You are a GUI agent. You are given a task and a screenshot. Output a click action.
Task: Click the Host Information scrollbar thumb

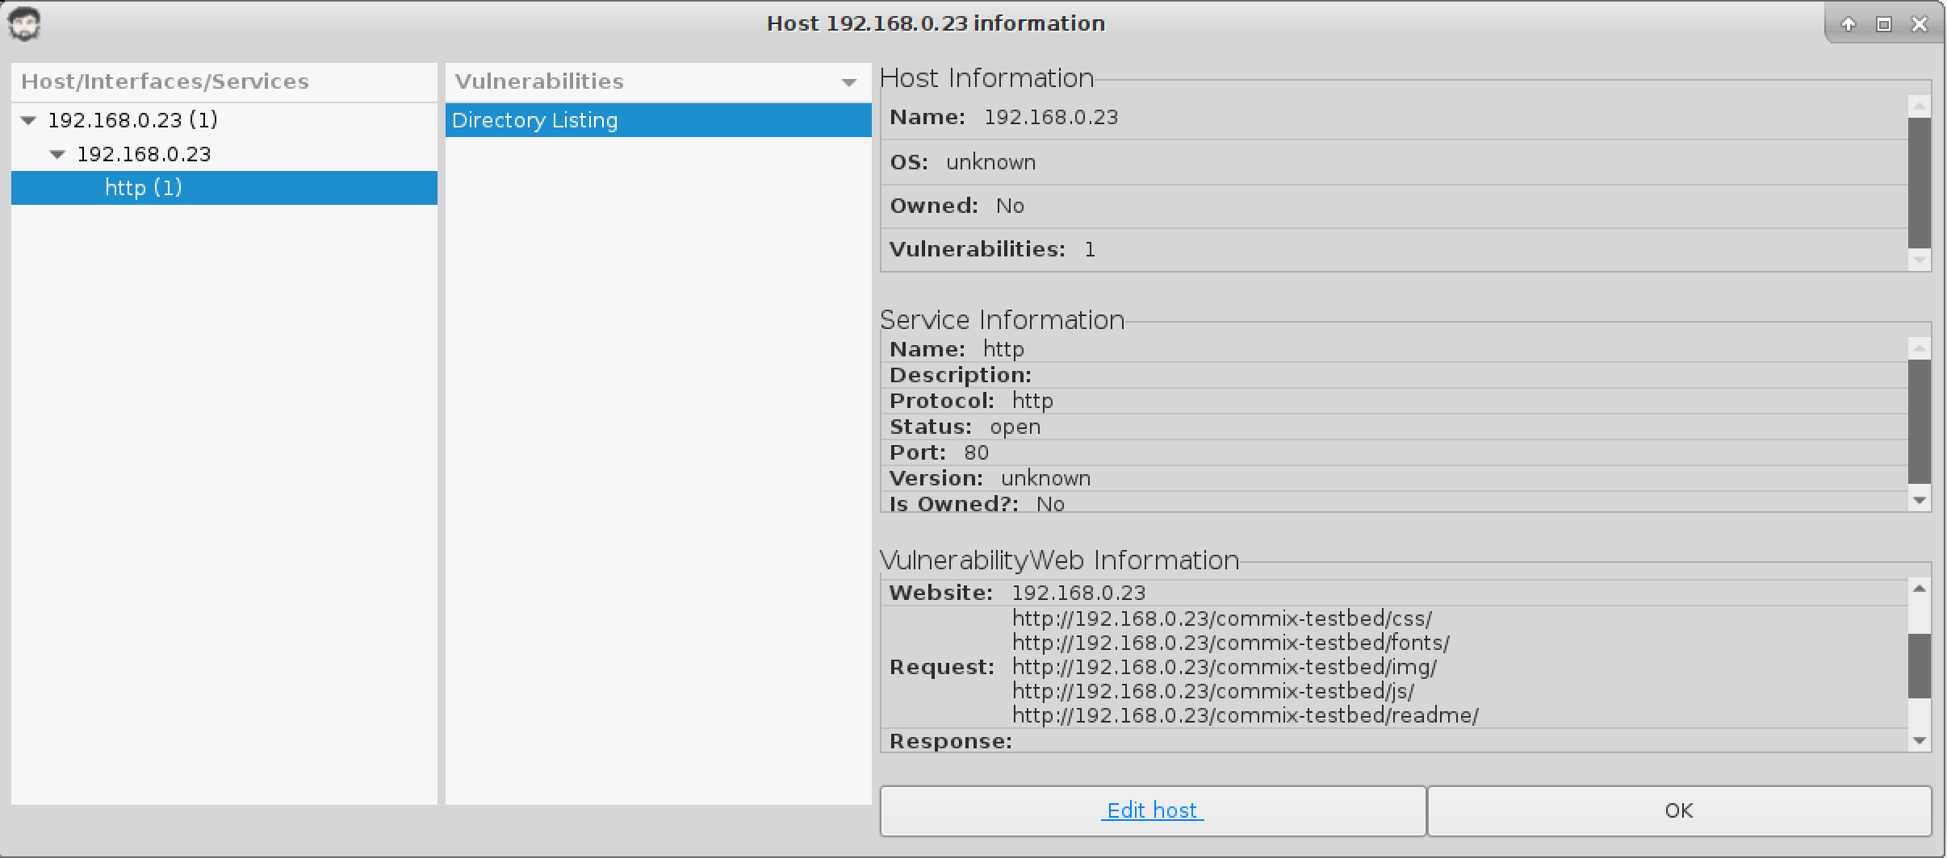1919,182
